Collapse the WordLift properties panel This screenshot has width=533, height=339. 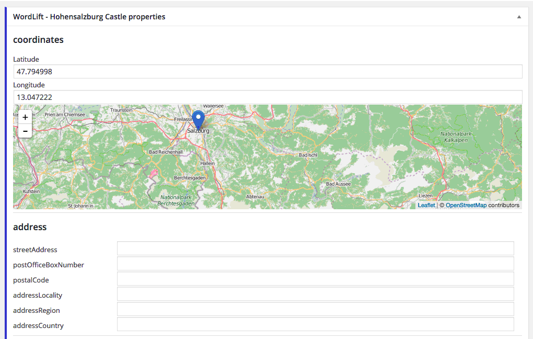pyautogui.click(x=519, y=17)
